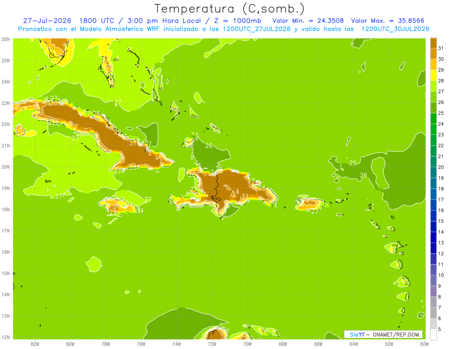The height and width of the screenshot is (349, 451).
Task: Click legend scale value '14'
Action: [x=441, y=232]
